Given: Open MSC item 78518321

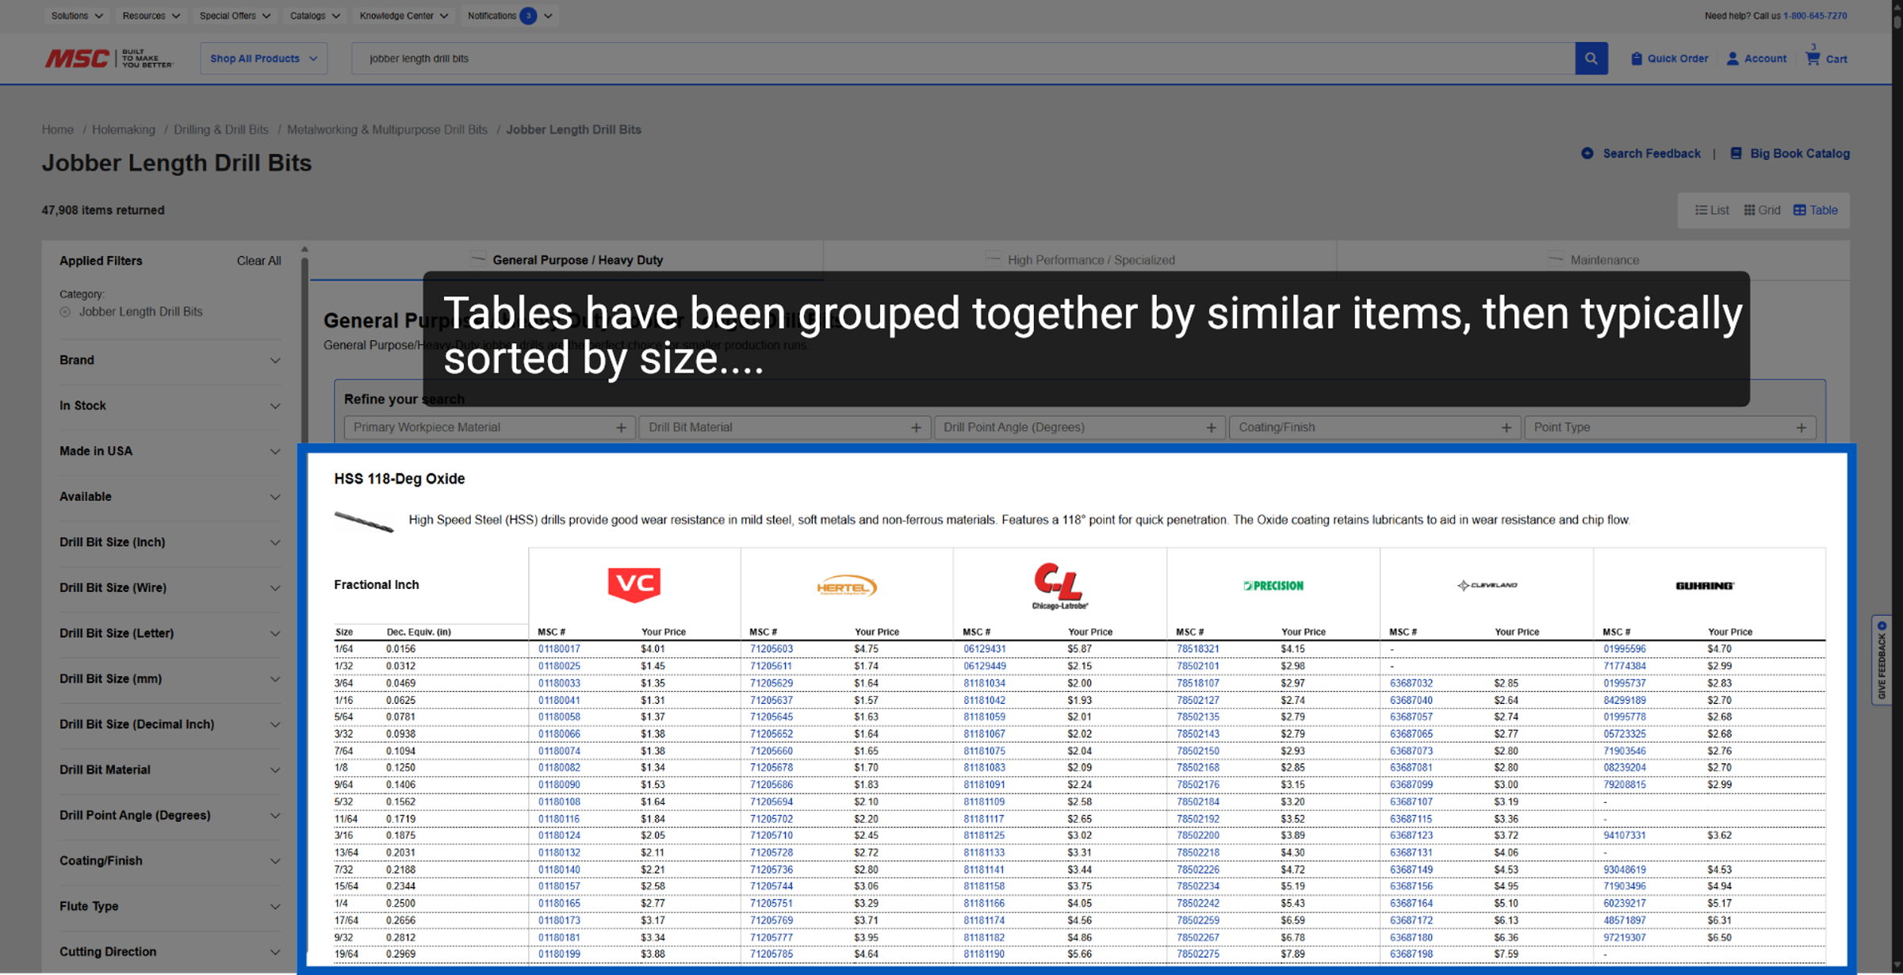Looking at the screenshot, I should [1198, 649].
